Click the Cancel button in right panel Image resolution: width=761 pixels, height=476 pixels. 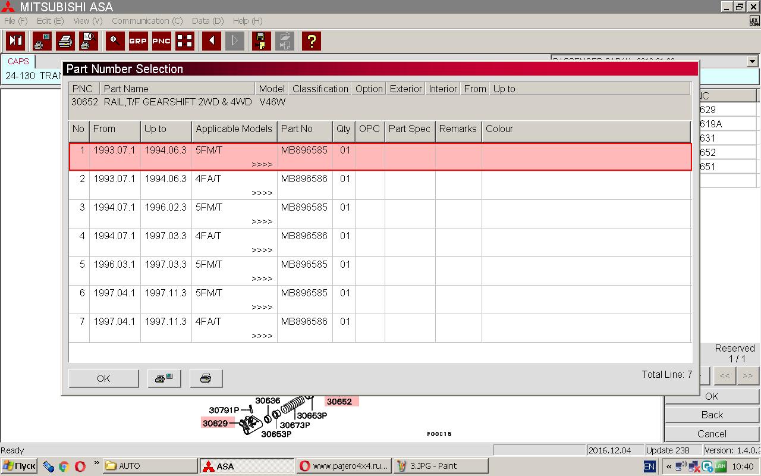712,434
